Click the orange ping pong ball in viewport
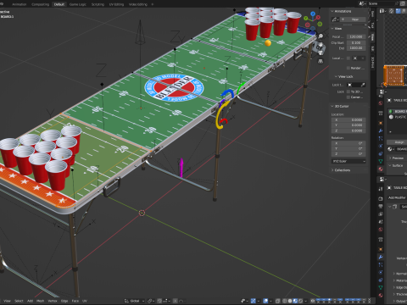 (268, 43)
